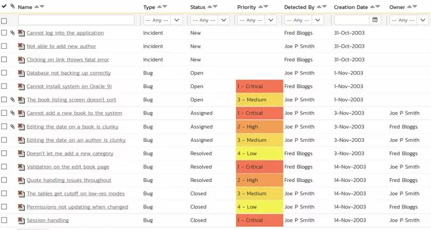Select checkbox for Session handling row
The width and height of the screenshot is (431, 230).
(x=4, y=220)
